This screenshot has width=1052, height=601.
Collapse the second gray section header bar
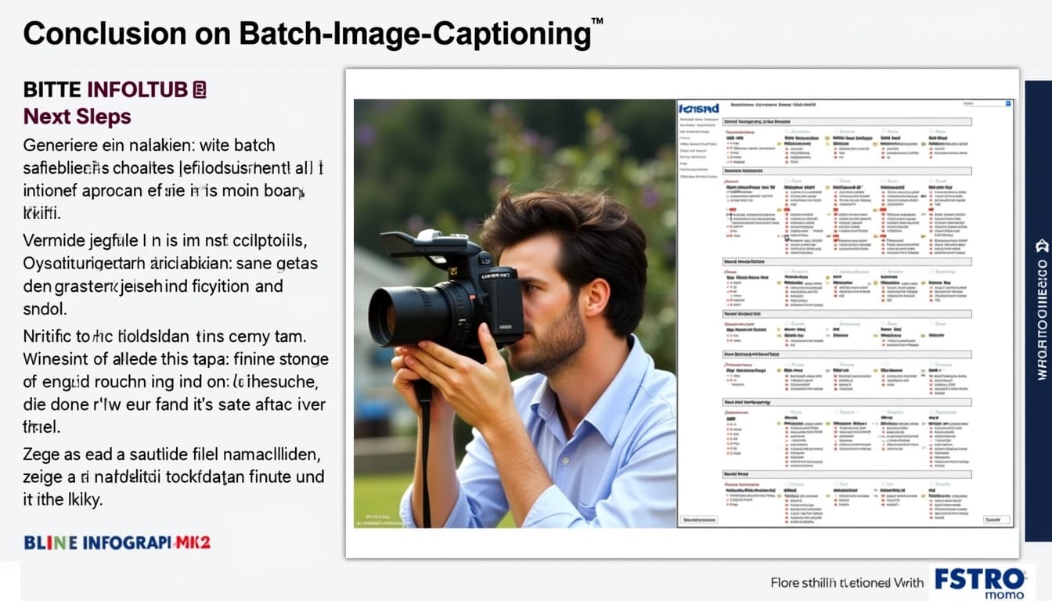click(x=846, y=171)
